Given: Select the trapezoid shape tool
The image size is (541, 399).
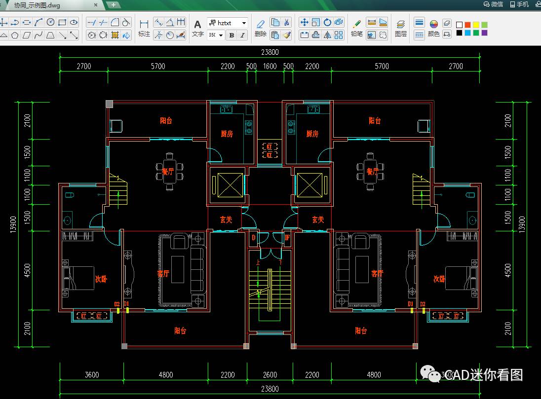Looking at the screenshot, I should (50, 35).
